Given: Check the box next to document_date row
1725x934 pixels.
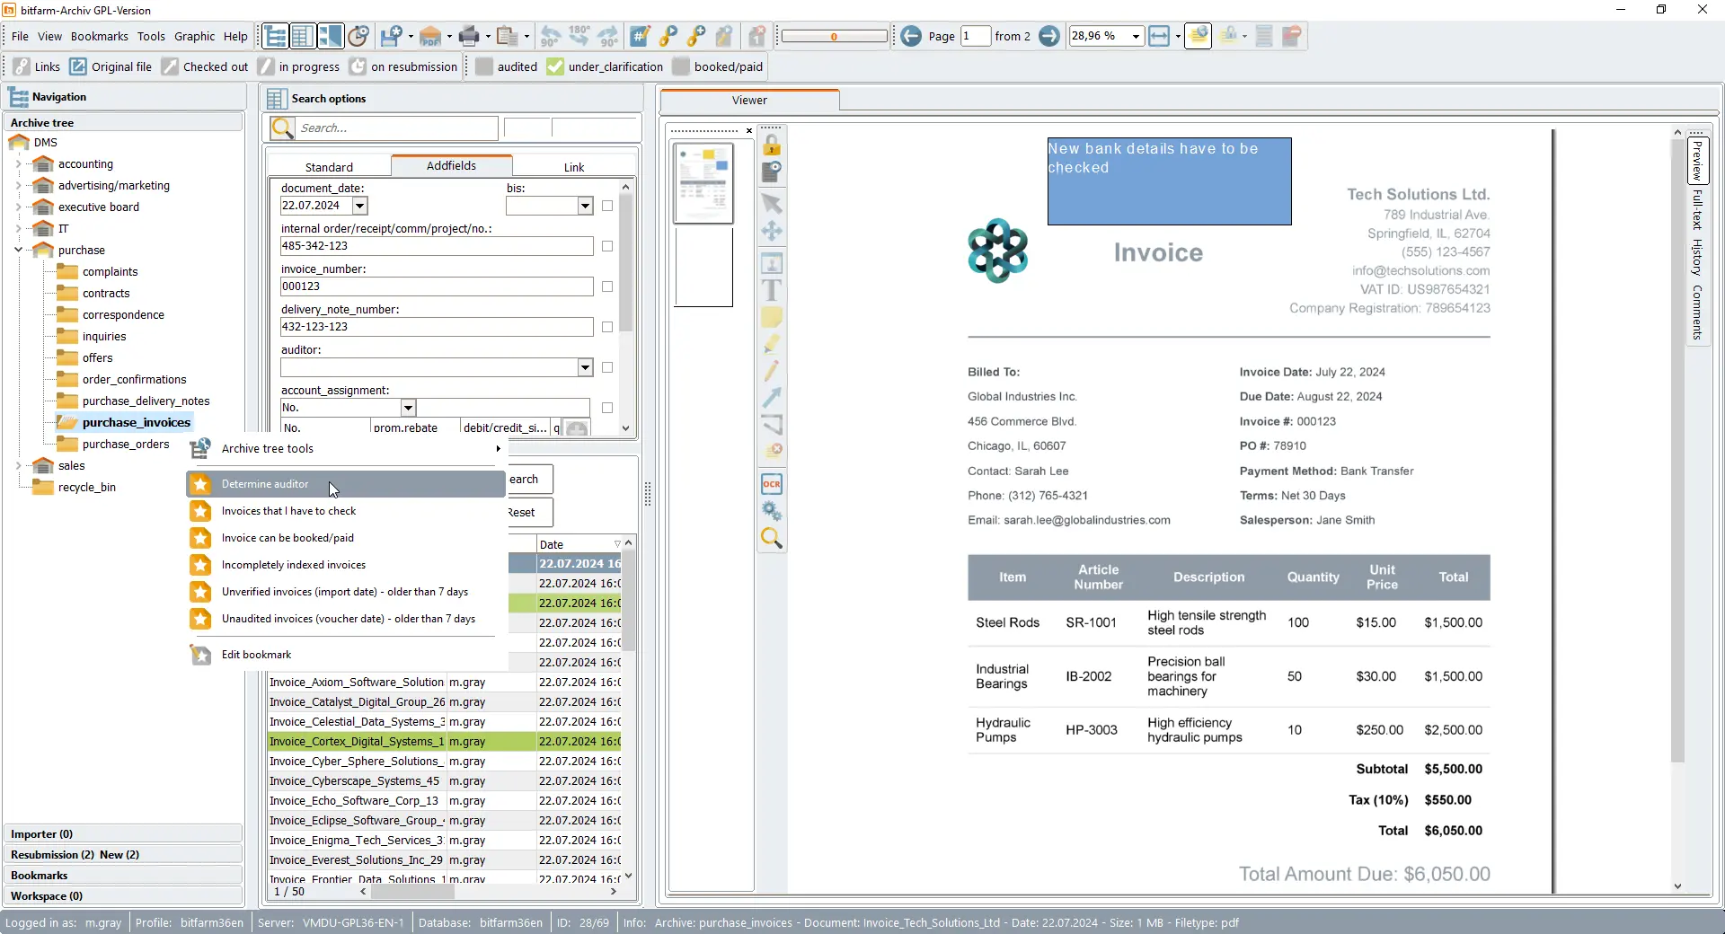Looking at the screenshot, I should coord(607,206).
